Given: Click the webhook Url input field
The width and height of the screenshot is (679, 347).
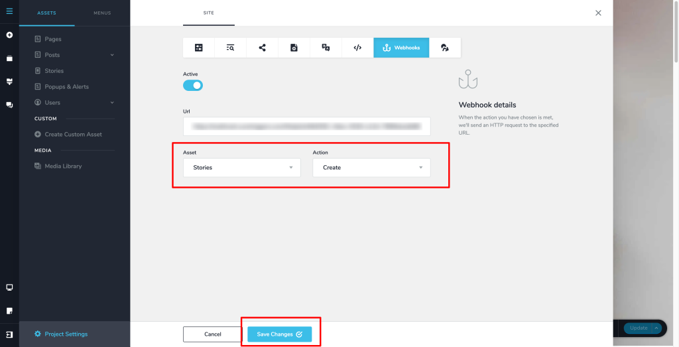Looking at the screenshot, I should (x=306, y=126).
